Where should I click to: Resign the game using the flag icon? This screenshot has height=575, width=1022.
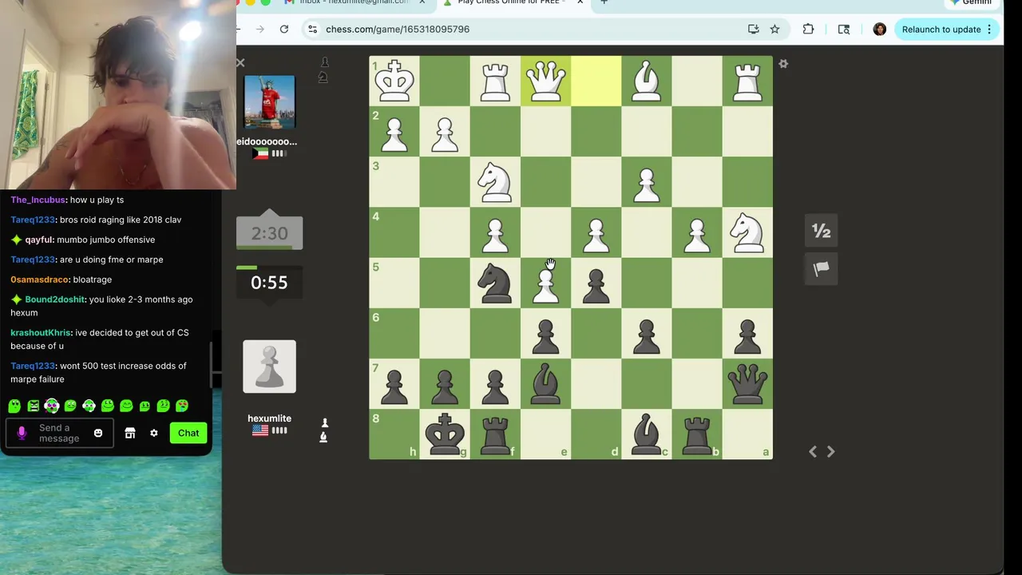click(x=821, y=269)
